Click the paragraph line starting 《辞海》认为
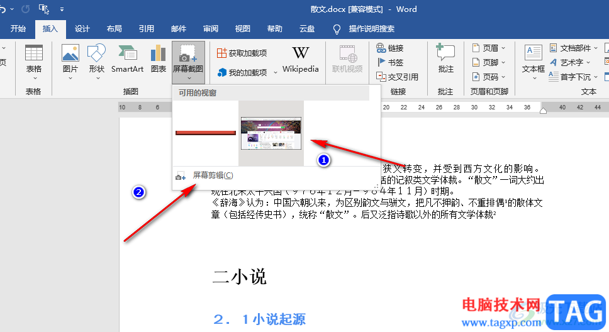 (x=377, y=202)
